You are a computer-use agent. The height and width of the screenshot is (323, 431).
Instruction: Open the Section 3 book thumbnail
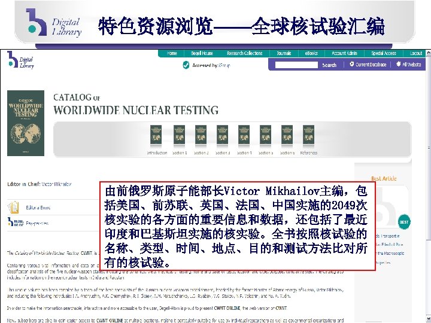[222, 135]
